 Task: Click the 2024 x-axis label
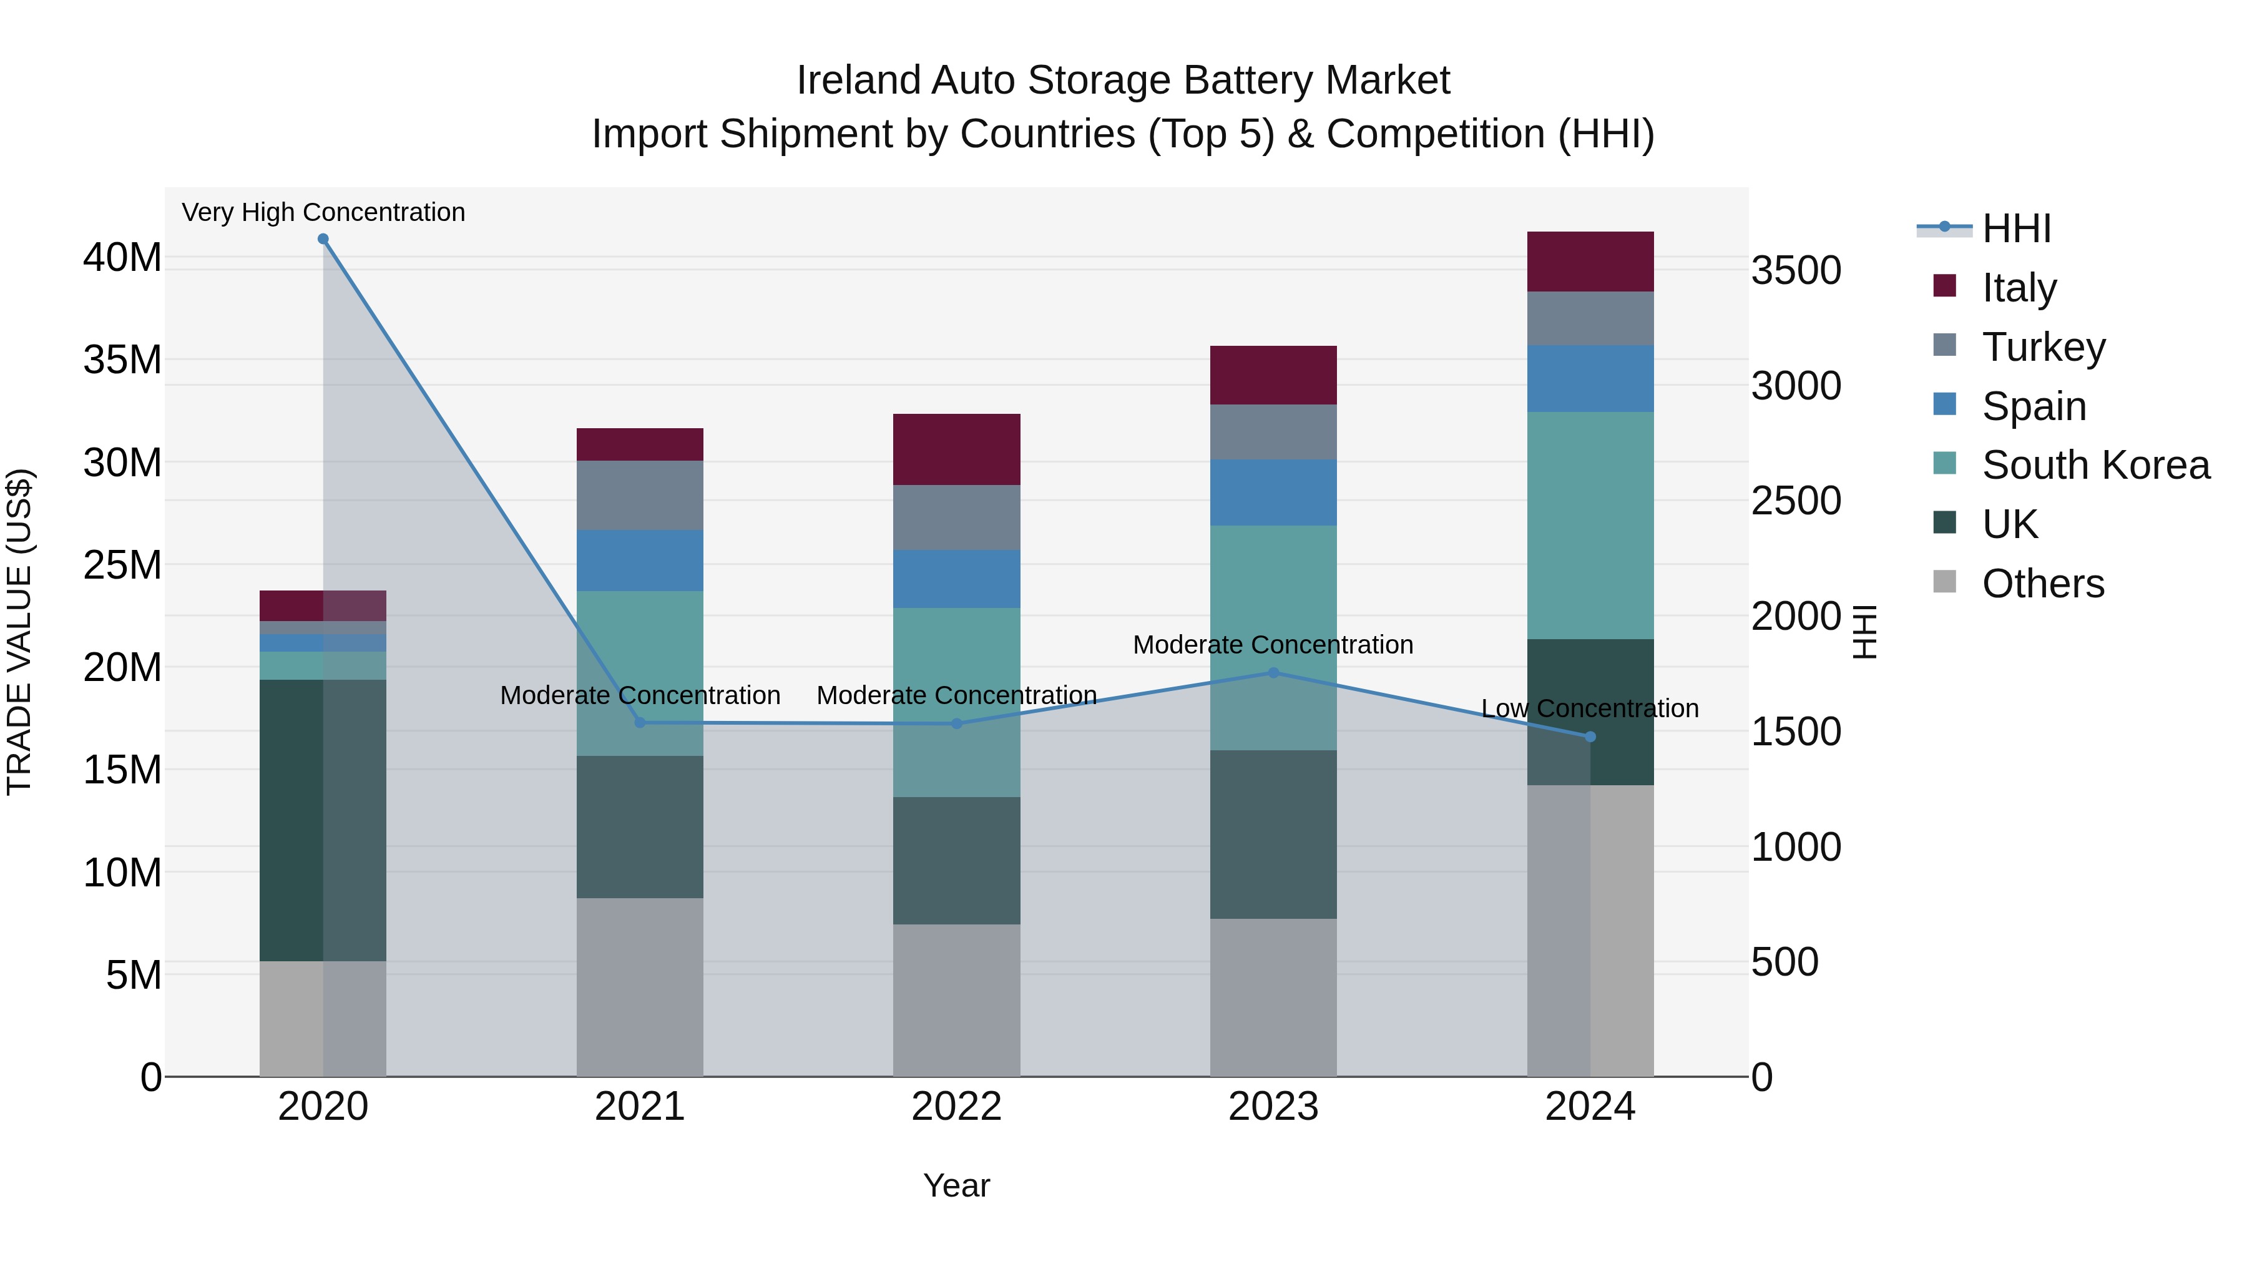tap(1589, 1107)
